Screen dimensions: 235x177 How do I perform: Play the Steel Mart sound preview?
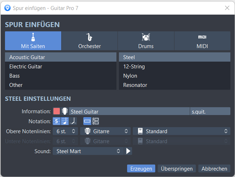128,151
